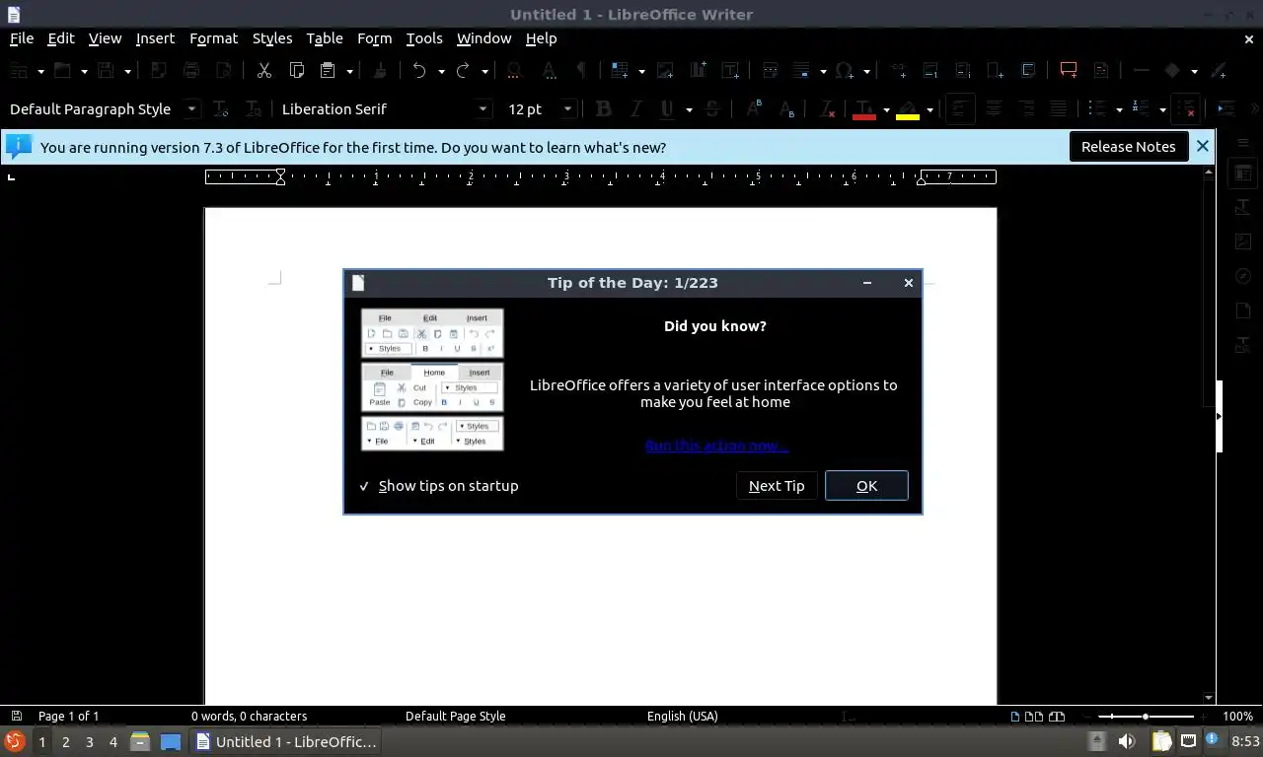Click the Page 1 of 1 status field
The width and height of the screenshot is (1263, 757).
(68, 717)
